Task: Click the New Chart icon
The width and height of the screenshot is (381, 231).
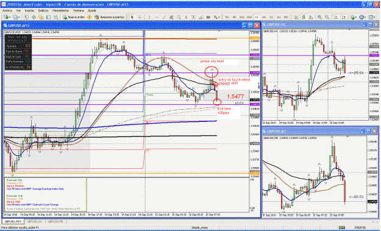Action: (x=6, y=17)
